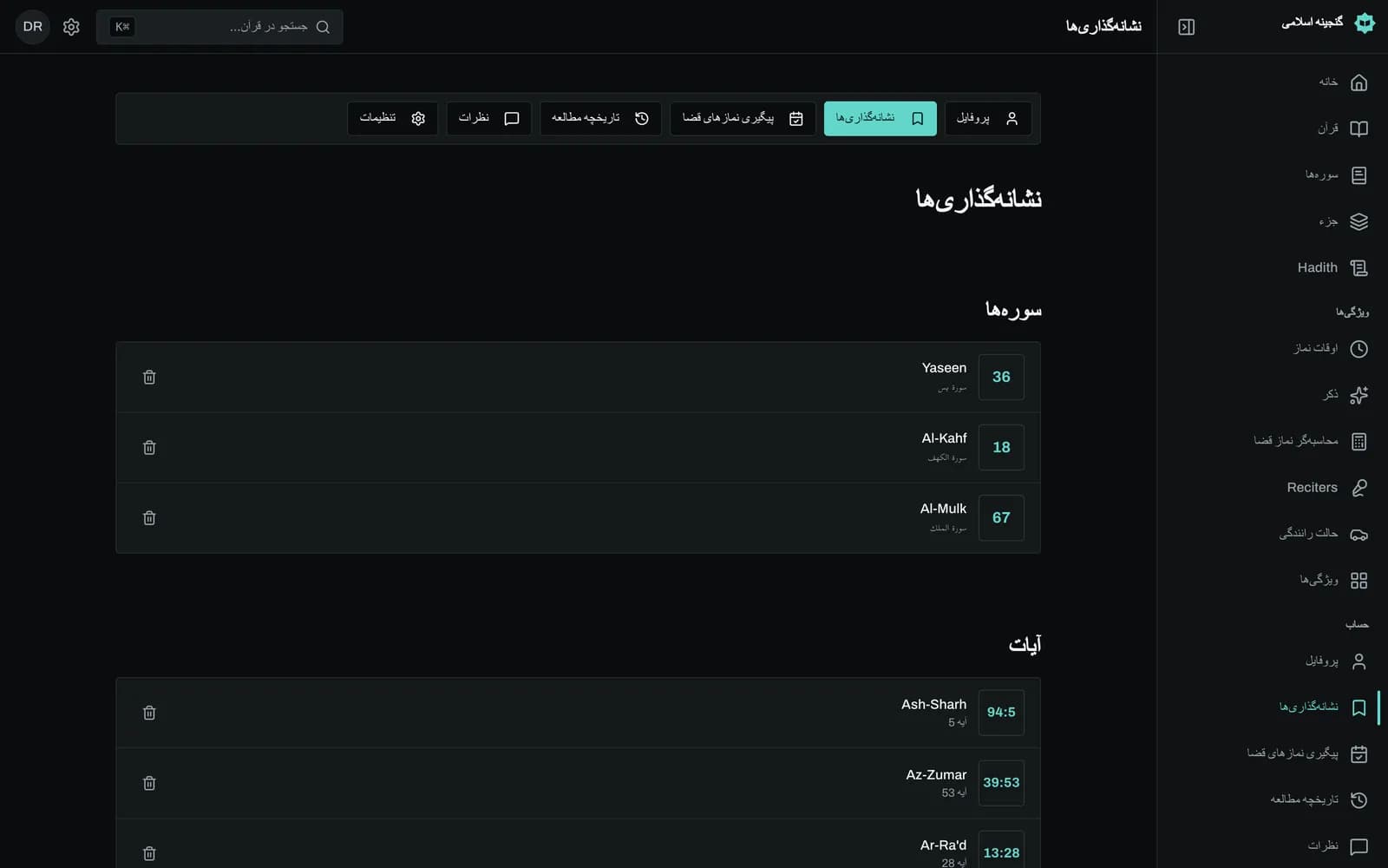Click the Quran search field
Screen dimensions: 1388x868
click(219, 27)
